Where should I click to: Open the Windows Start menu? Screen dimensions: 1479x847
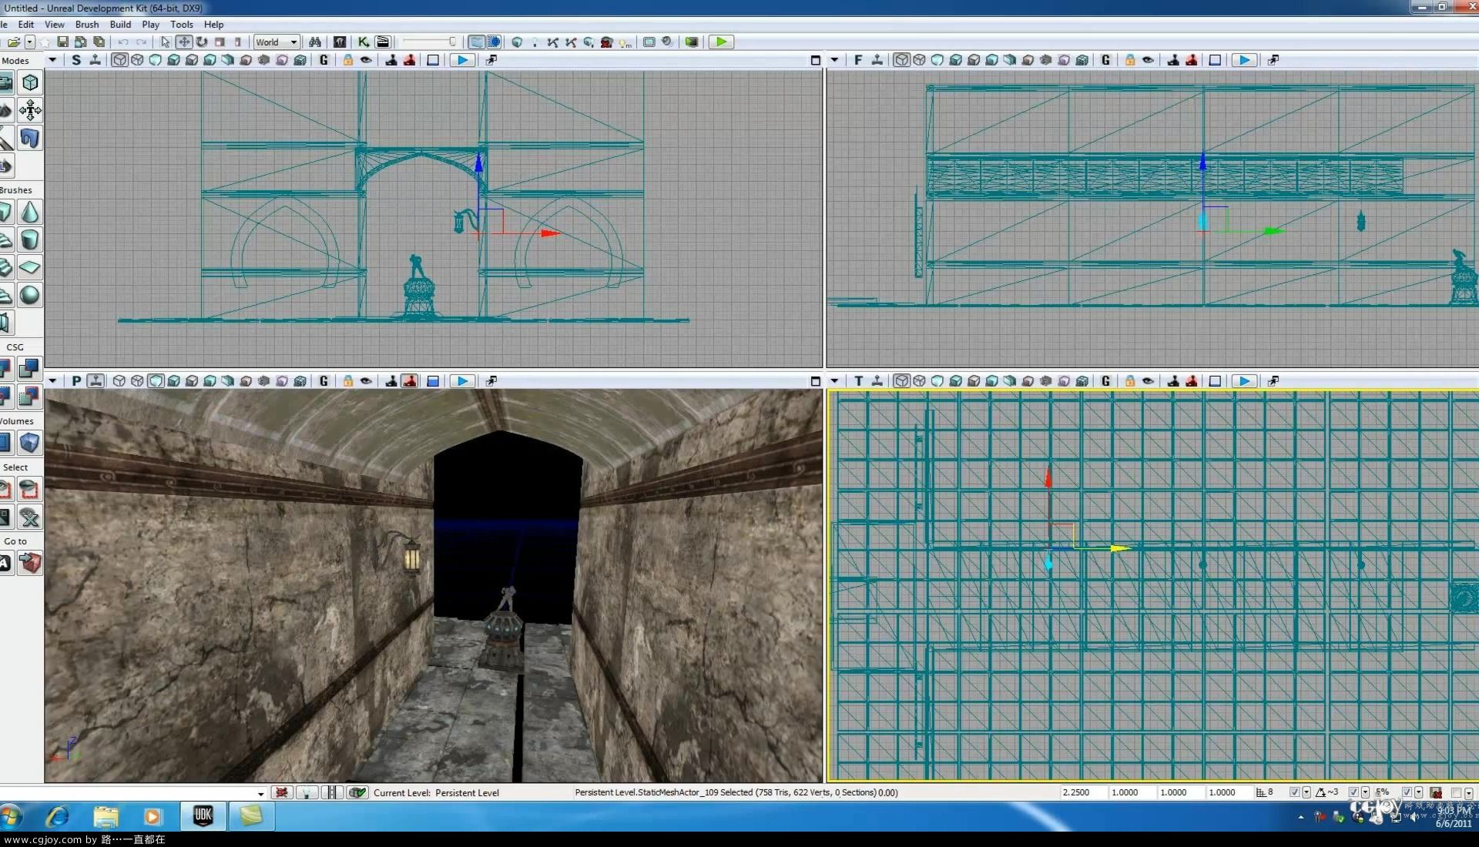click(x=11, y=815)
